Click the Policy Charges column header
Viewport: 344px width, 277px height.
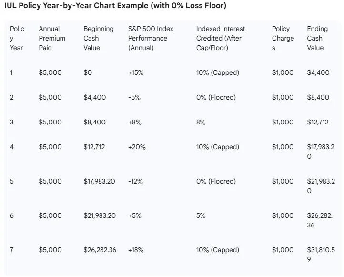coord(283,38)
